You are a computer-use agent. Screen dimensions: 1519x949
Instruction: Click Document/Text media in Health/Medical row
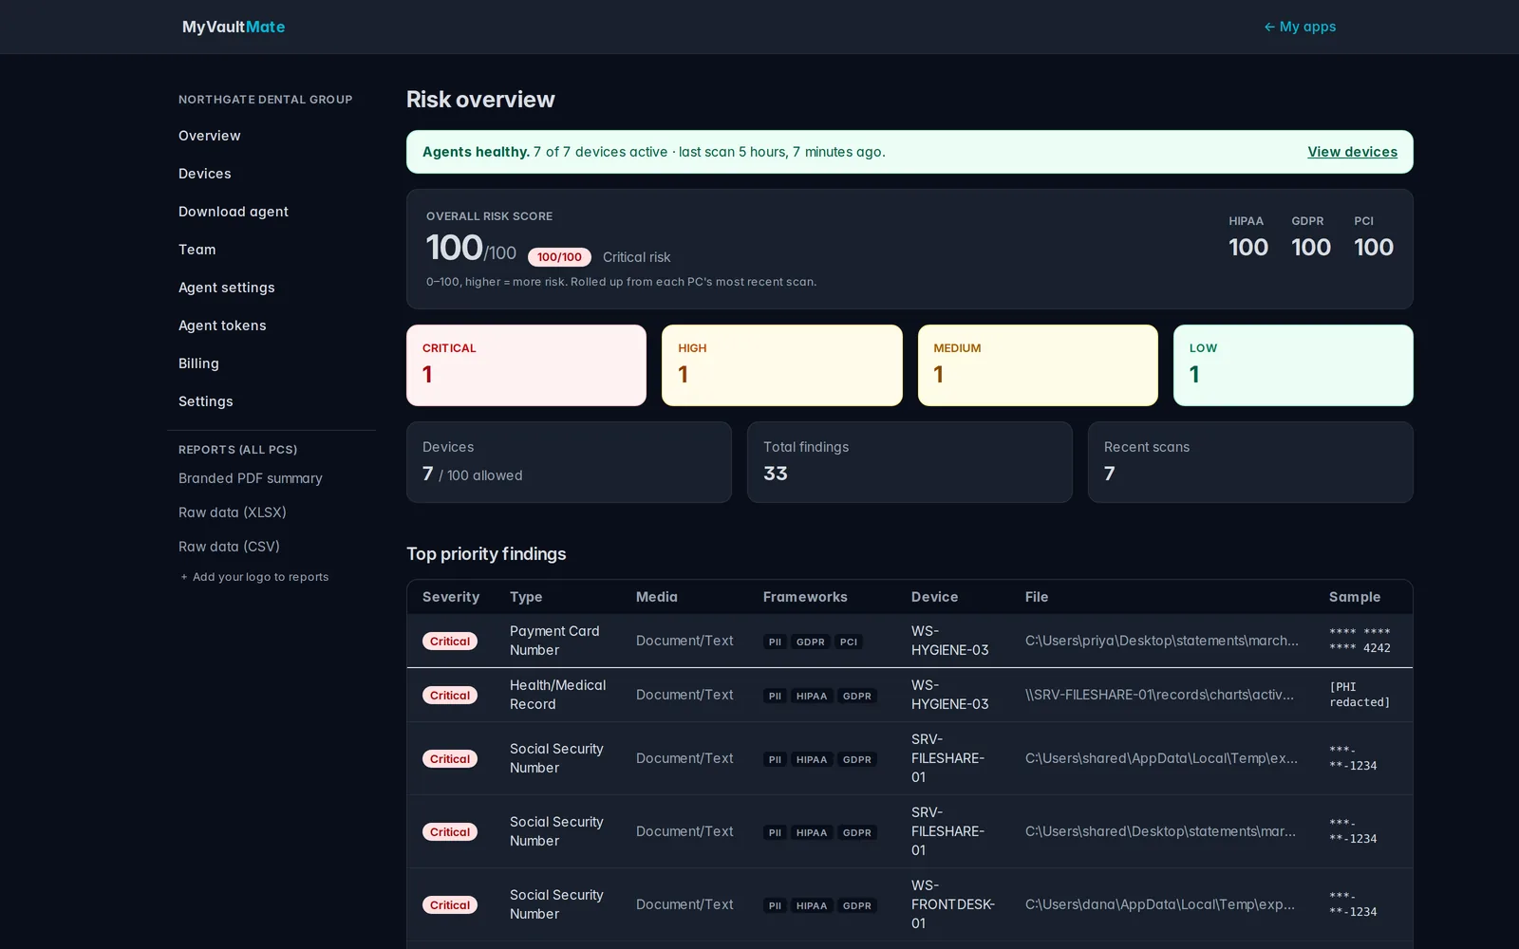tap(684, 695)
